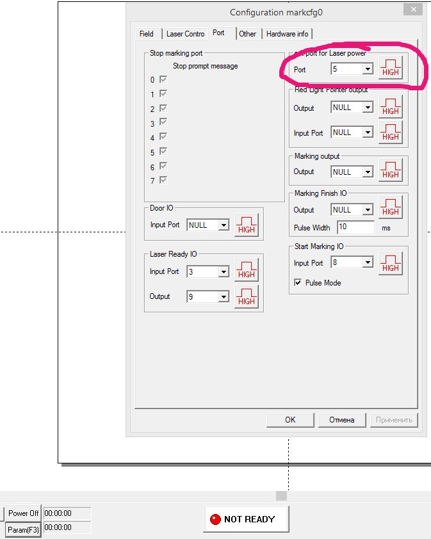Toggle stop prompt message checkbox 7
Image resolution: width=431 pixels, height=539 pixels.
[163, 181]
